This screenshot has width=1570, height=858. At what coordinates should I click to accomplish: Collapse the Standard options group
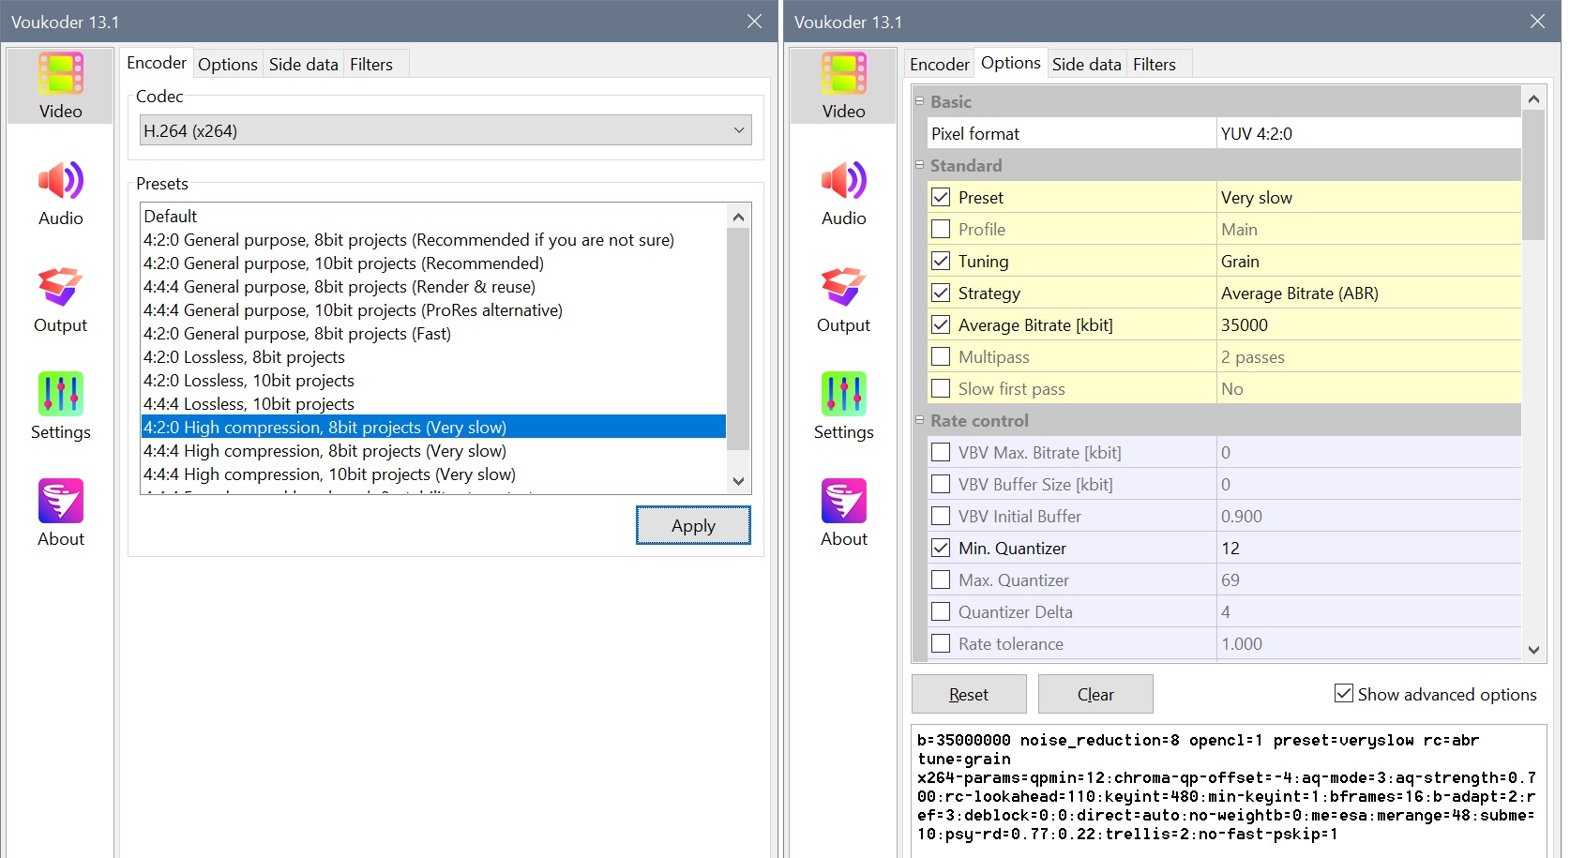(920, 165)
